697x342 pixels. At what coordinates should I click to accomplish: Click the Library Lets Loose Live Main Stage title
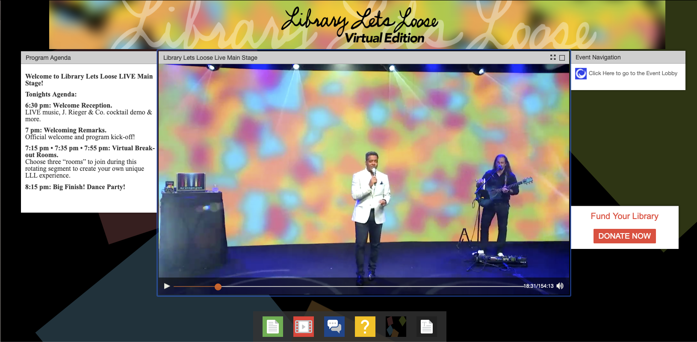tap(210, 58)
